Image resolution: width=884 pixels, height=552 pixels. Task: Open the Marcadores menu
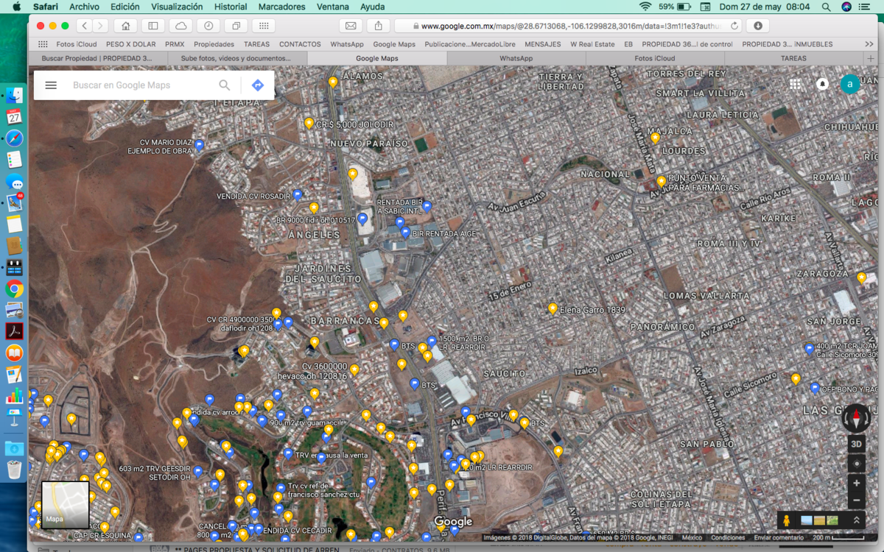click(x=281, y=7)
